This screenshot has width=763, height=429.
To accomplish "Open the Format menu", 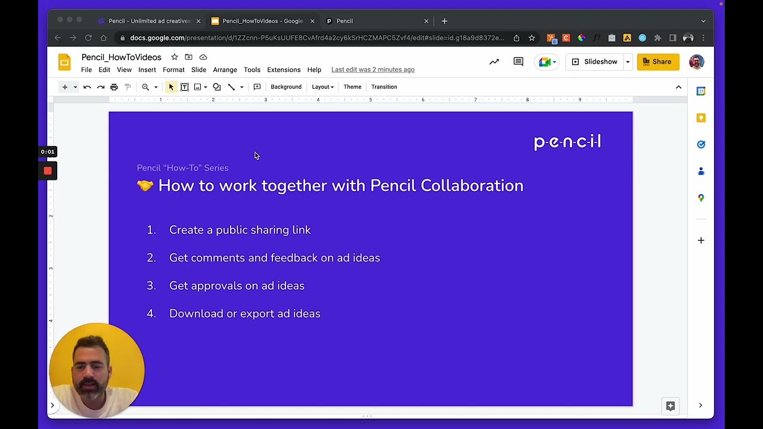I will [x=173, y=70].
